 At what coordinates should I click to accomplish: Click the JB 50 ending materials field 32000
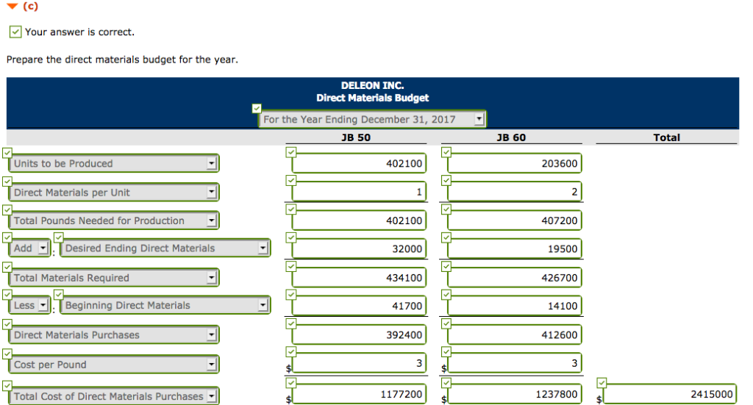coord(359,248)
